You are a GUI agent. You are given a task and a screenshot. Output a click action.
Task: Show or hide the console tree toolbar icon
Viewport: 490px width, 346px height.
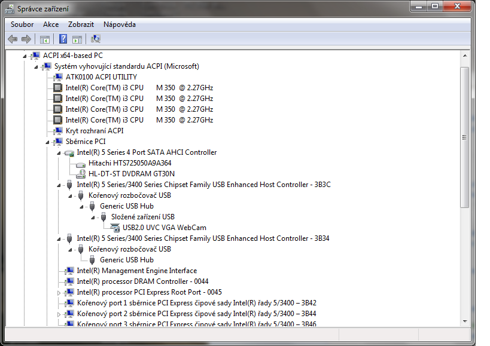[x=45, y=39]
